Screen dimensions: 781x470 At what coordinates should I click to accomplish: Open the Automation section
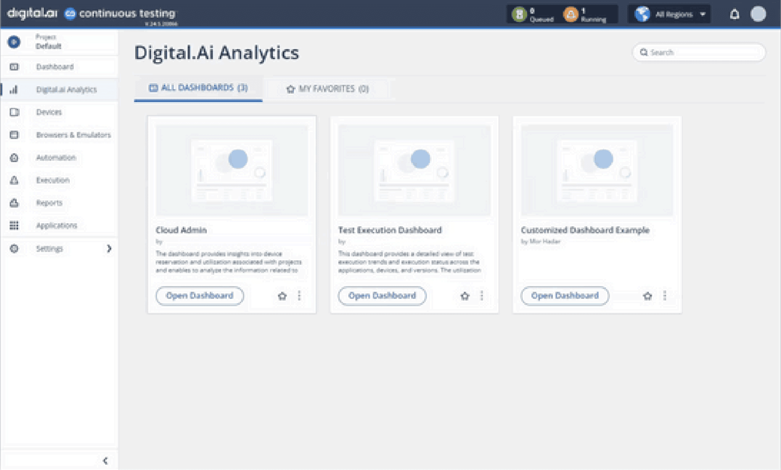pyautogui.click(x=56, y=158)
